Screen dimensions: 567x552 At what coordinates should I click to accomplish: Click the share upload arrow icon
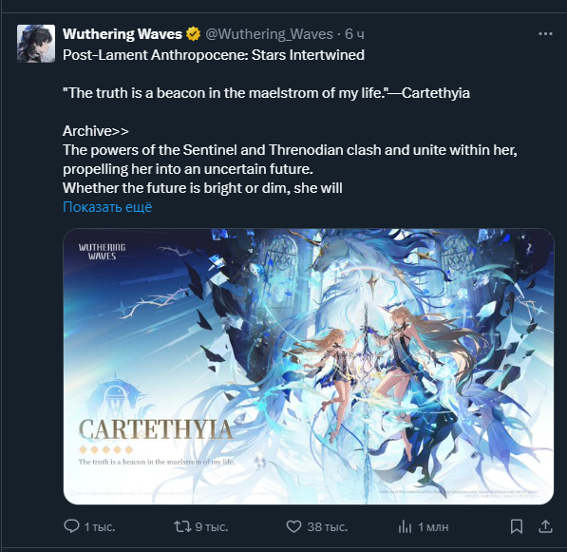545,526
